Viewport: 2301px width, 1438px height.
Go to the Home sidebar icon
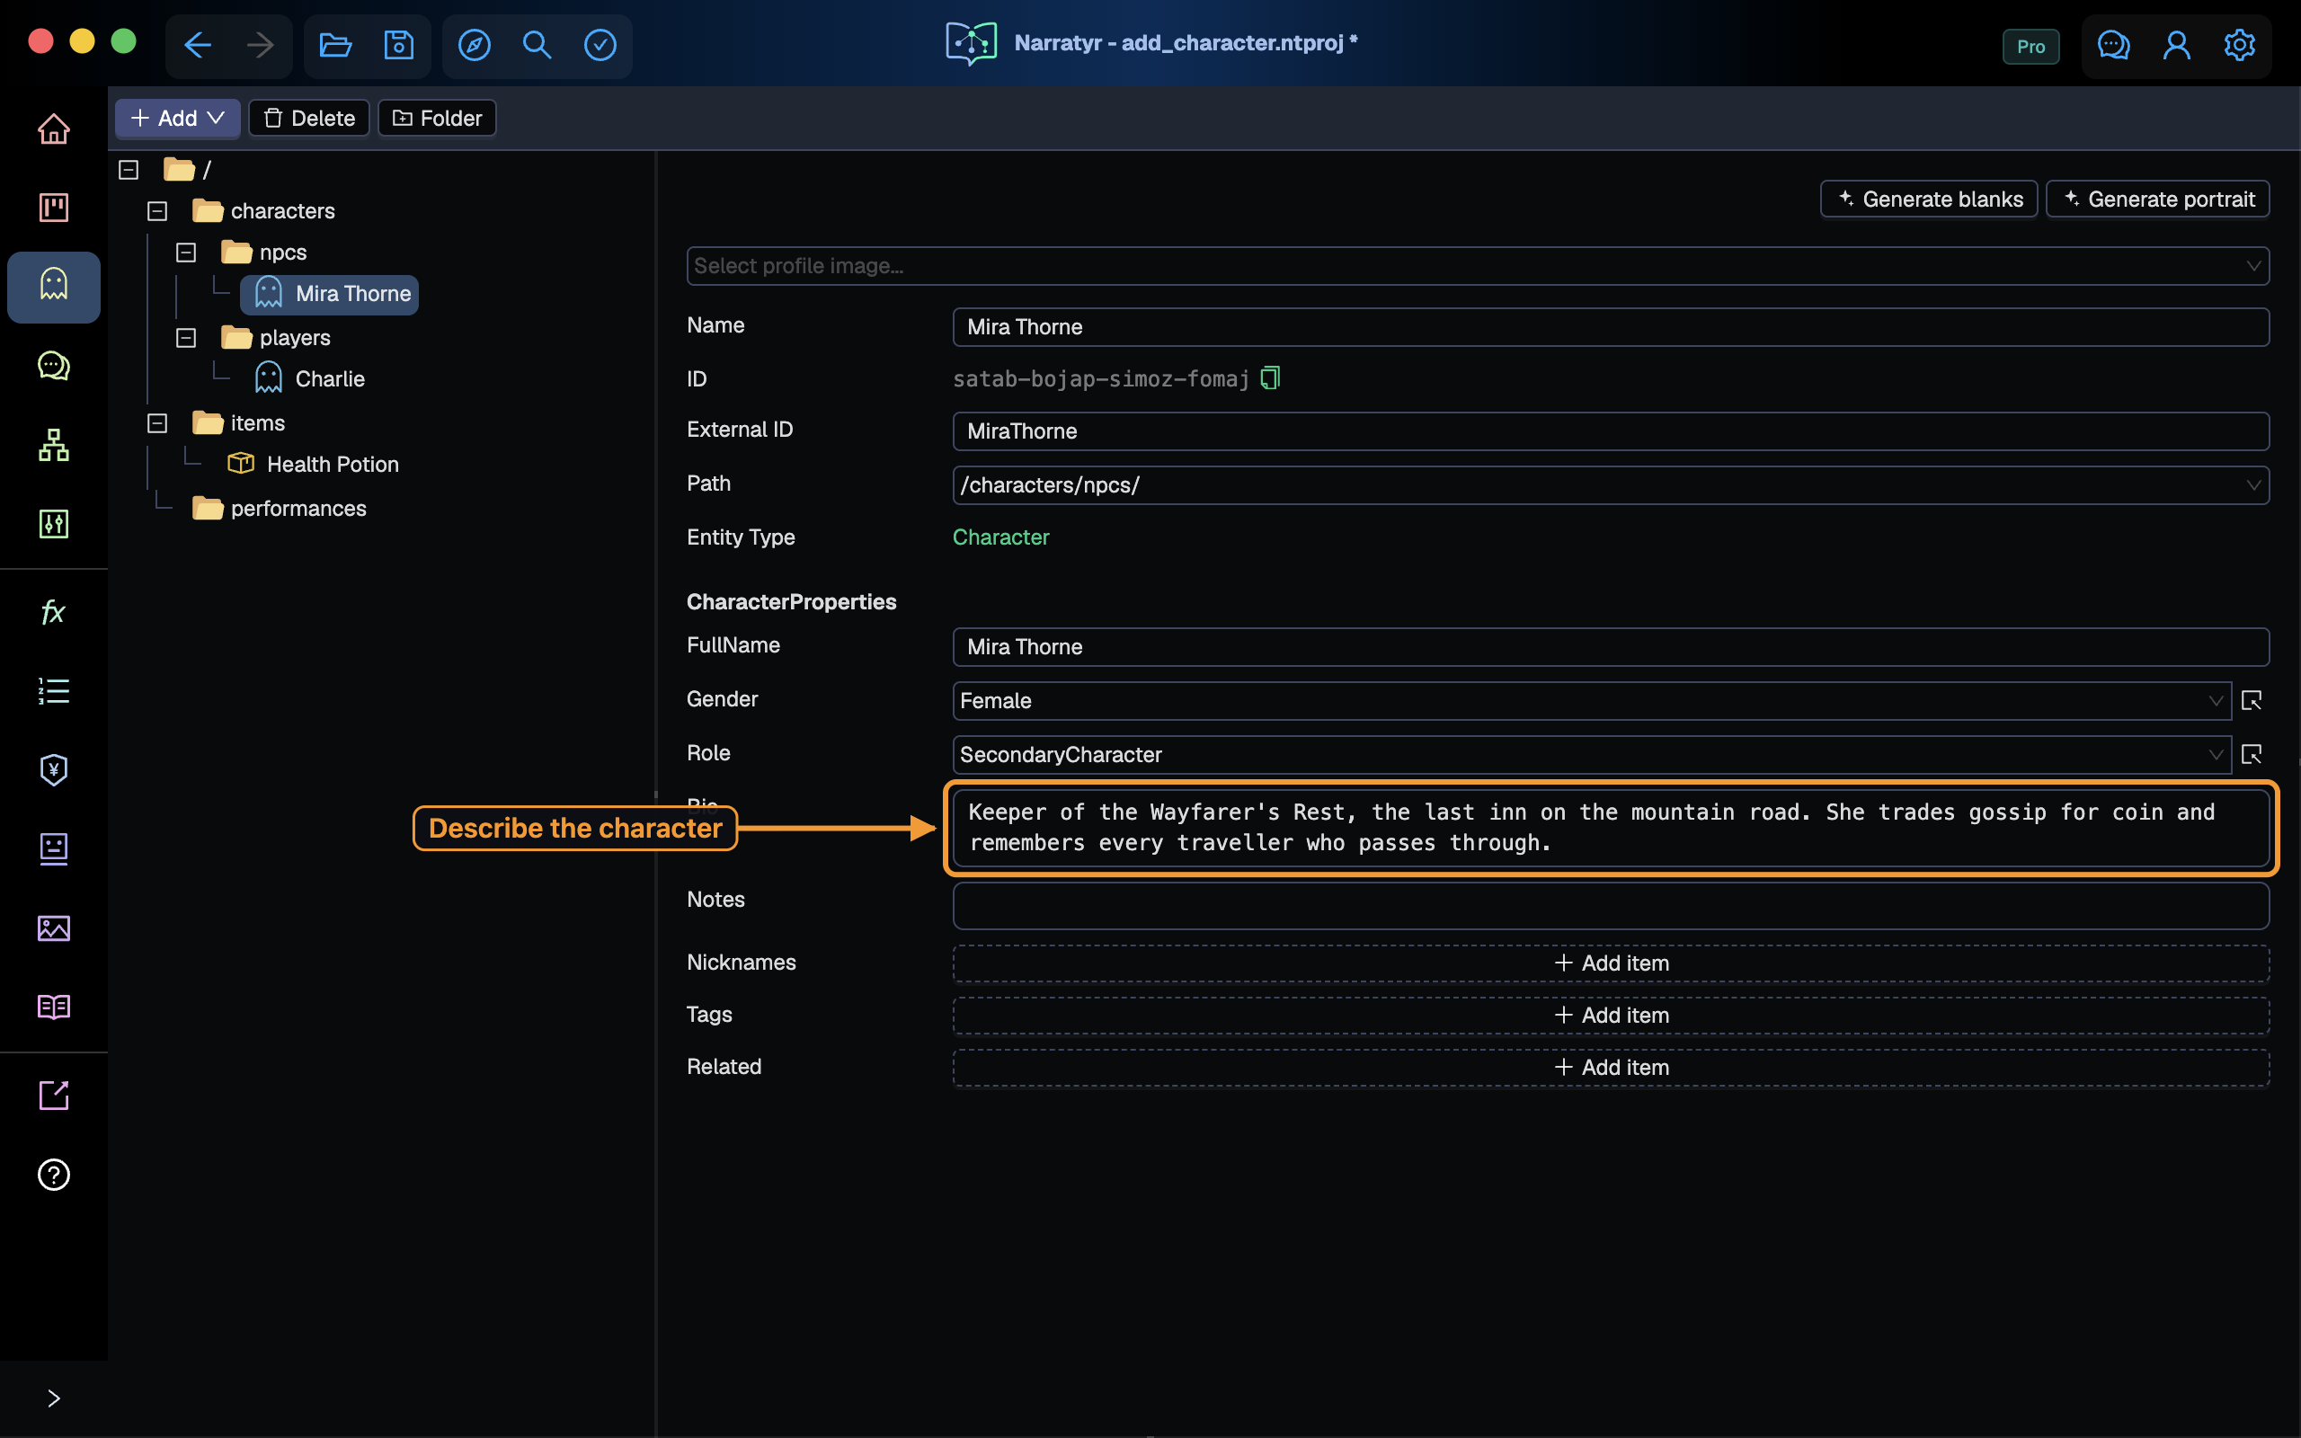tap(53, 129)
